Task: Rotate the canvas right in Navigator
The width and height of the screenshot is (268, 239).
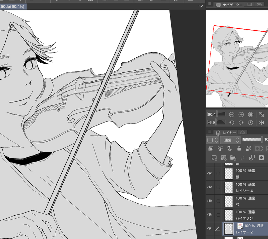Action: (241, 123)
